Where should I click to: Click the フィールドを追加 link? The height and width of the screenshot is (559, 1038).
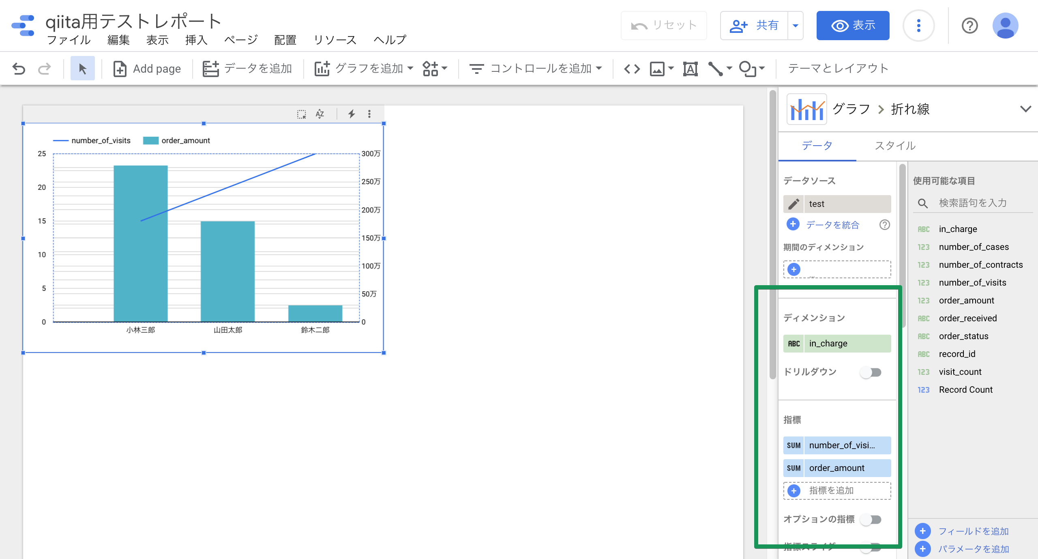click(973, 531)
